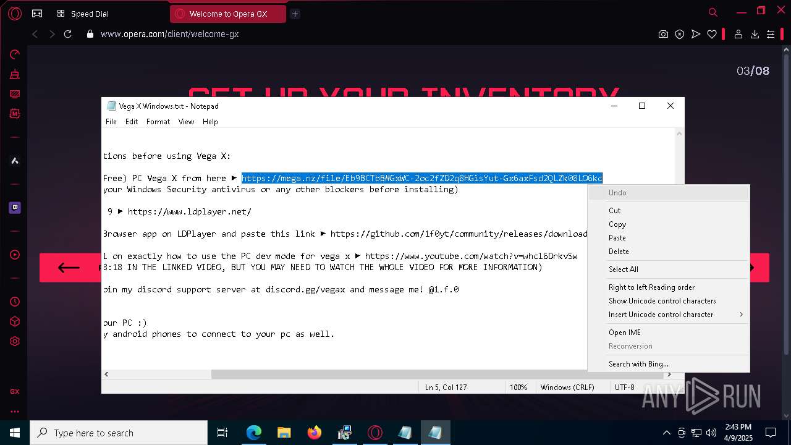
Task: Choose Open IME in context menu
Action: point(669,333)
